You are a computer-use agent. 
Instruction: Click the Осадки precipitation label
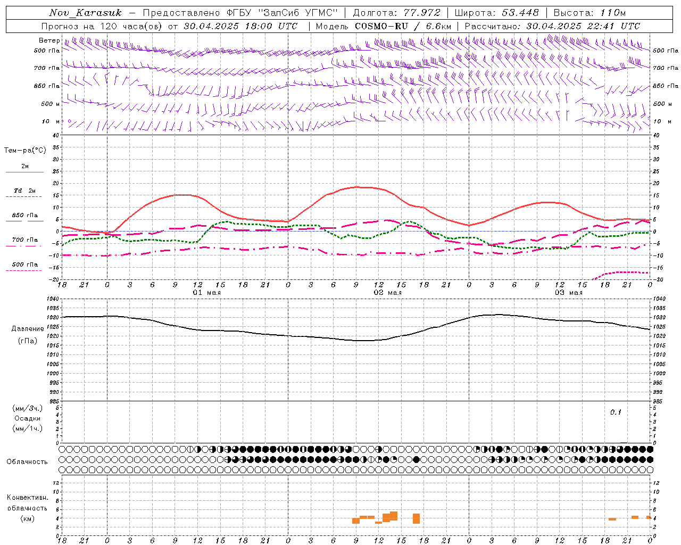tap(27, 418)
